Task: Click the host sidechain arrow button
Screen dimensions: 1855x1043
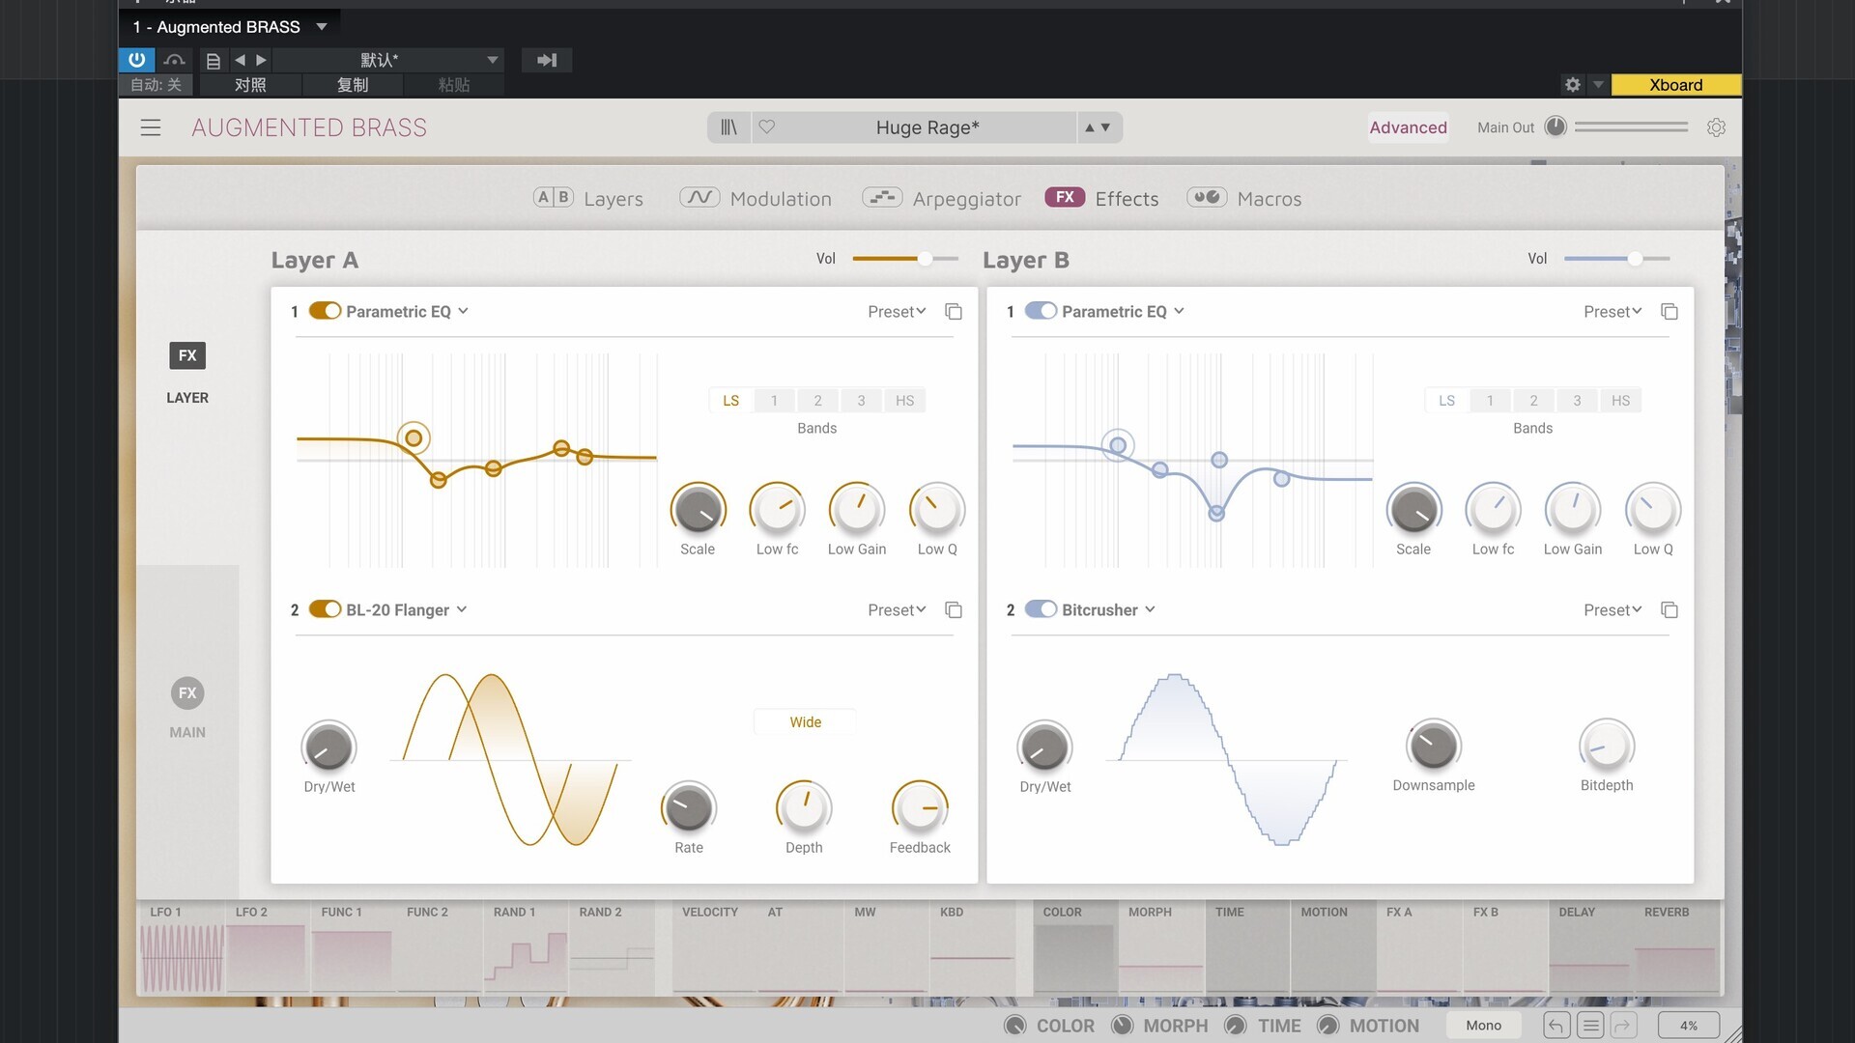Action: tap(547, 60)
